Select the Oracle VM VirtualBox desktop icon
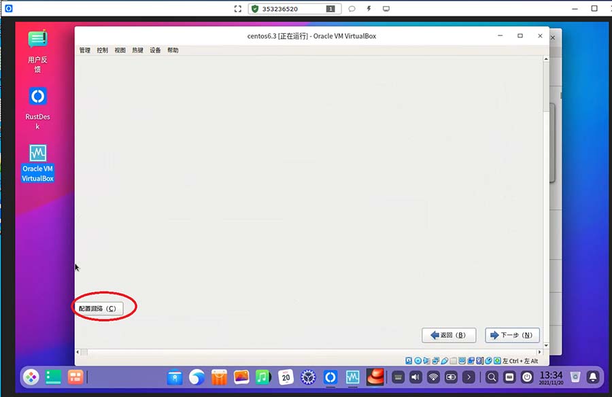This screenshot has height=397, width=612. coord(37,163)
